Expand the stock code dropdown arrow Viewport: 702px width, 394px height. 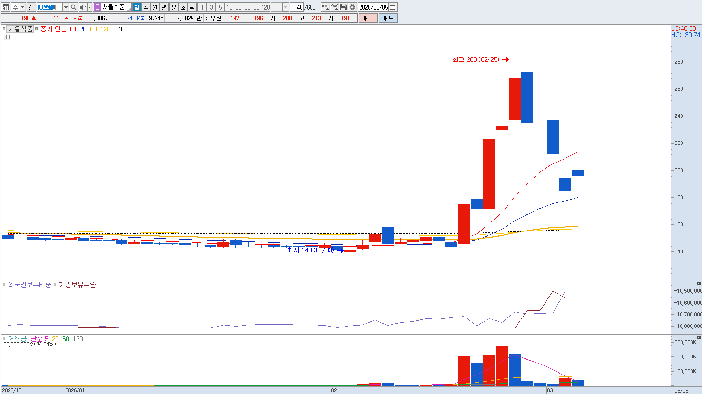pos(66,7)
